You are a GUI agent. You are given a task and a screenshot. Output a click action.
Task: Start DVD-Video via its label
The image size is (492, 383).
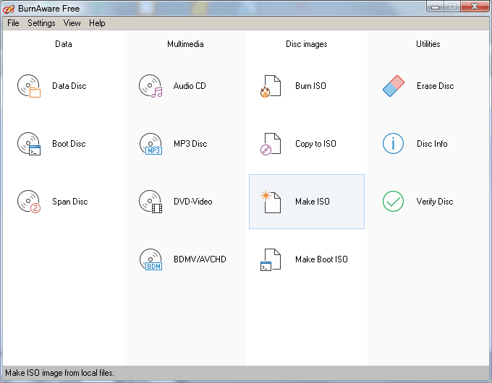pyautogui.click(x=192, y=202)
